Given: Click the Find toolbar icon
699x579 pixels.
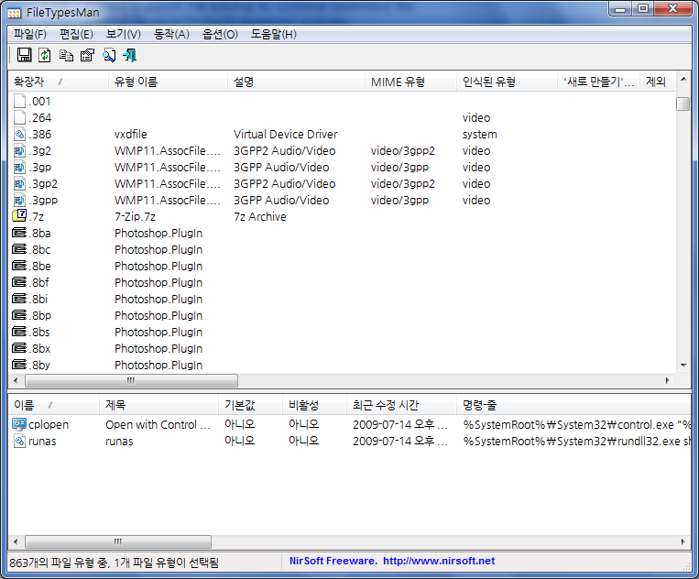Looking at the screenshot, I should point(109,55).
